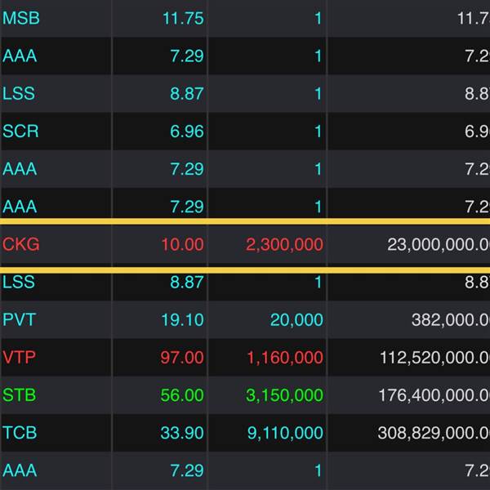Open the TCB ticker symbol
Viewport: 490px width, 490px height.
20,433
